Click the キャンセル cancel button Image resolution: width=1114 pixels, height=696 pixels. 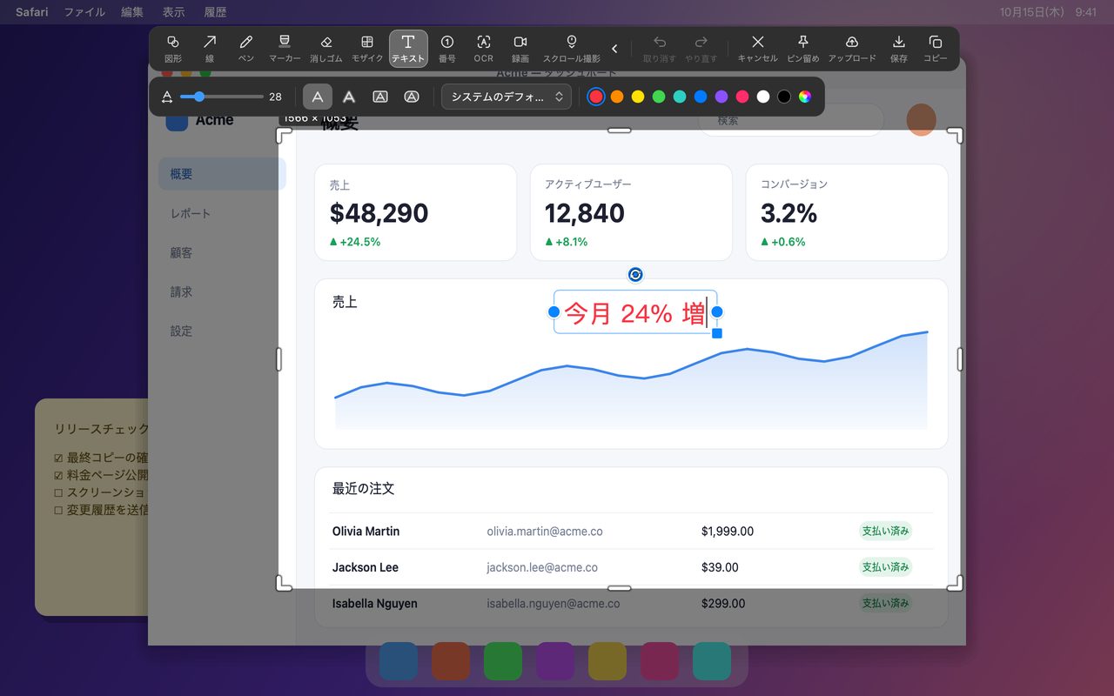(758, 49)
